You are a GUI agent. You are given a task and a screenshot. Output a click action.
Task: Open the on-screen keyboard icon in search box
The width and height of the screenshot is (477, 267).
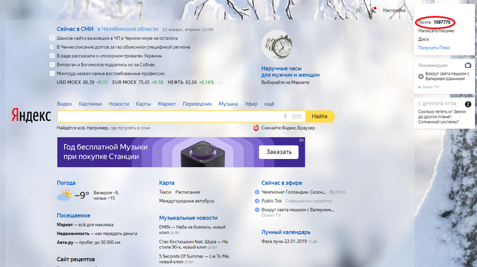296,116
